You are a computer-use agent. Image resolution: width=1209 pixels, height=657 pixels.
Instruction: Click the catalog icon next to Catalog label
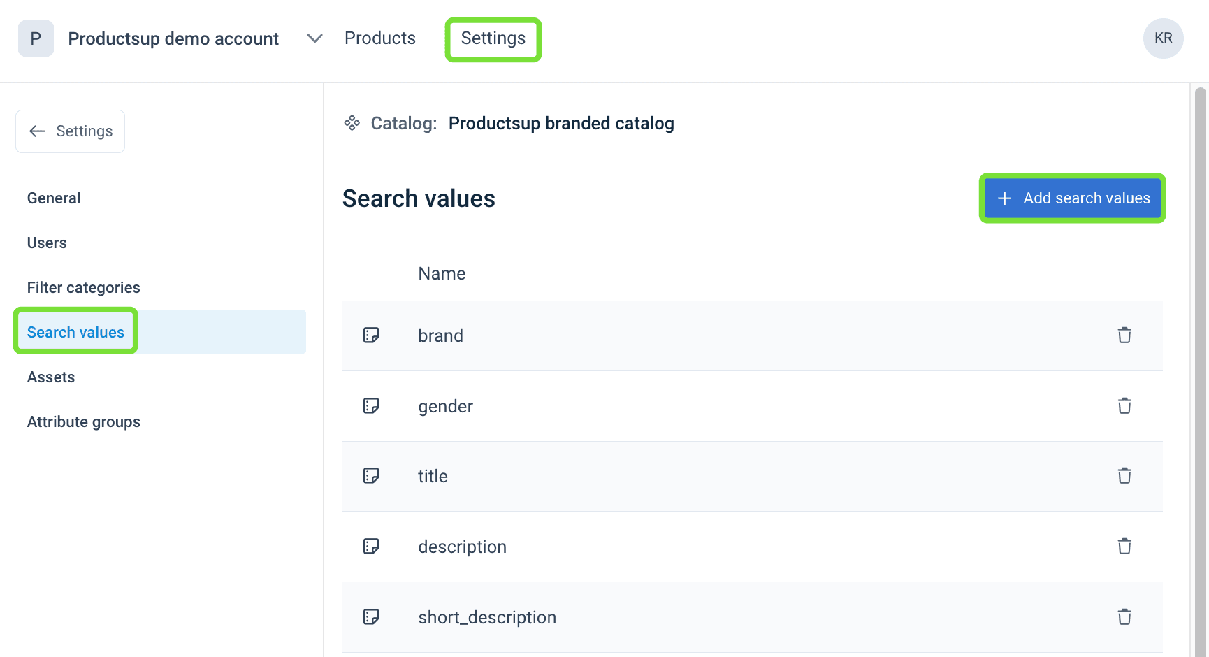[x=352, y=123]
